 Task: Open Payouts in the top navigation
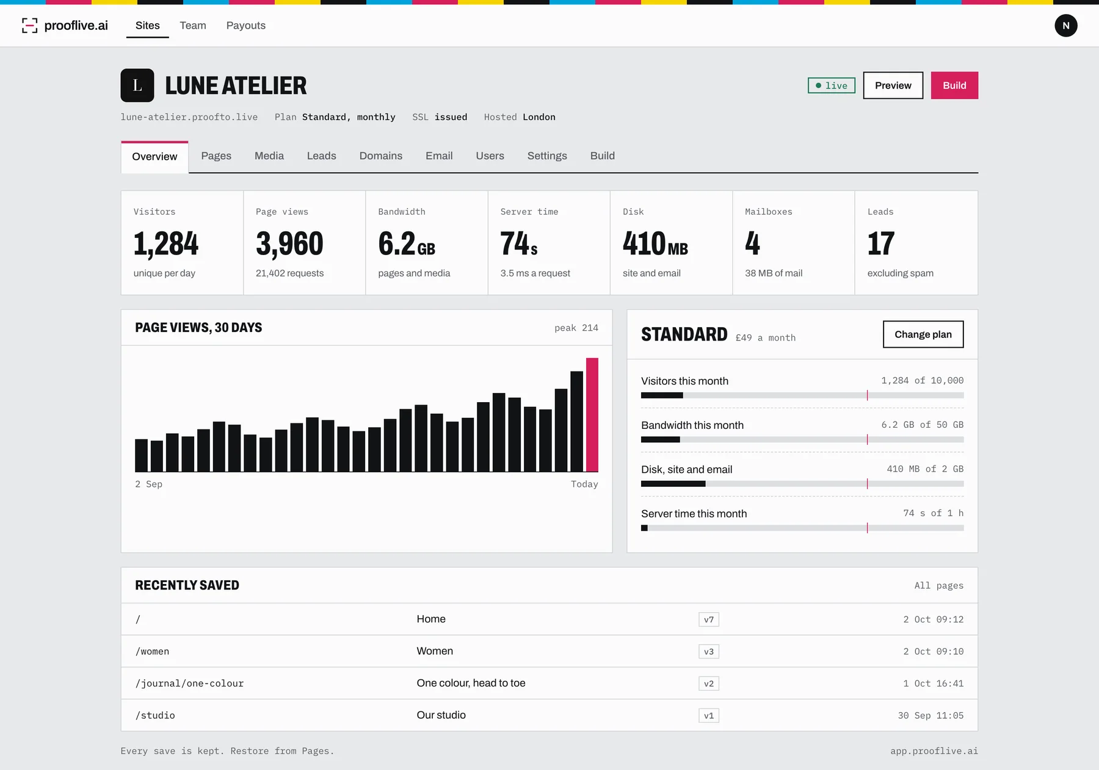(246, 26)
